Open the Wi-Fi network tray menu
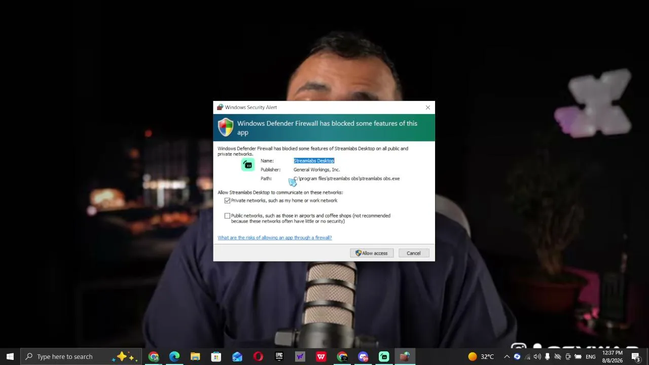This screenshot has height=365, width=649. pos(528,356)
